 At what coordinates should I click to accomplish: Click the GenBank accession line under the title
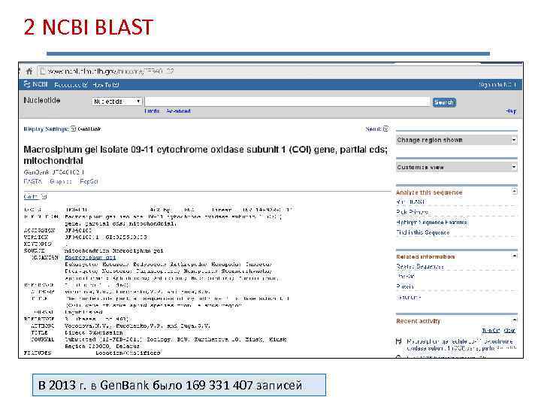coord(54,172)
